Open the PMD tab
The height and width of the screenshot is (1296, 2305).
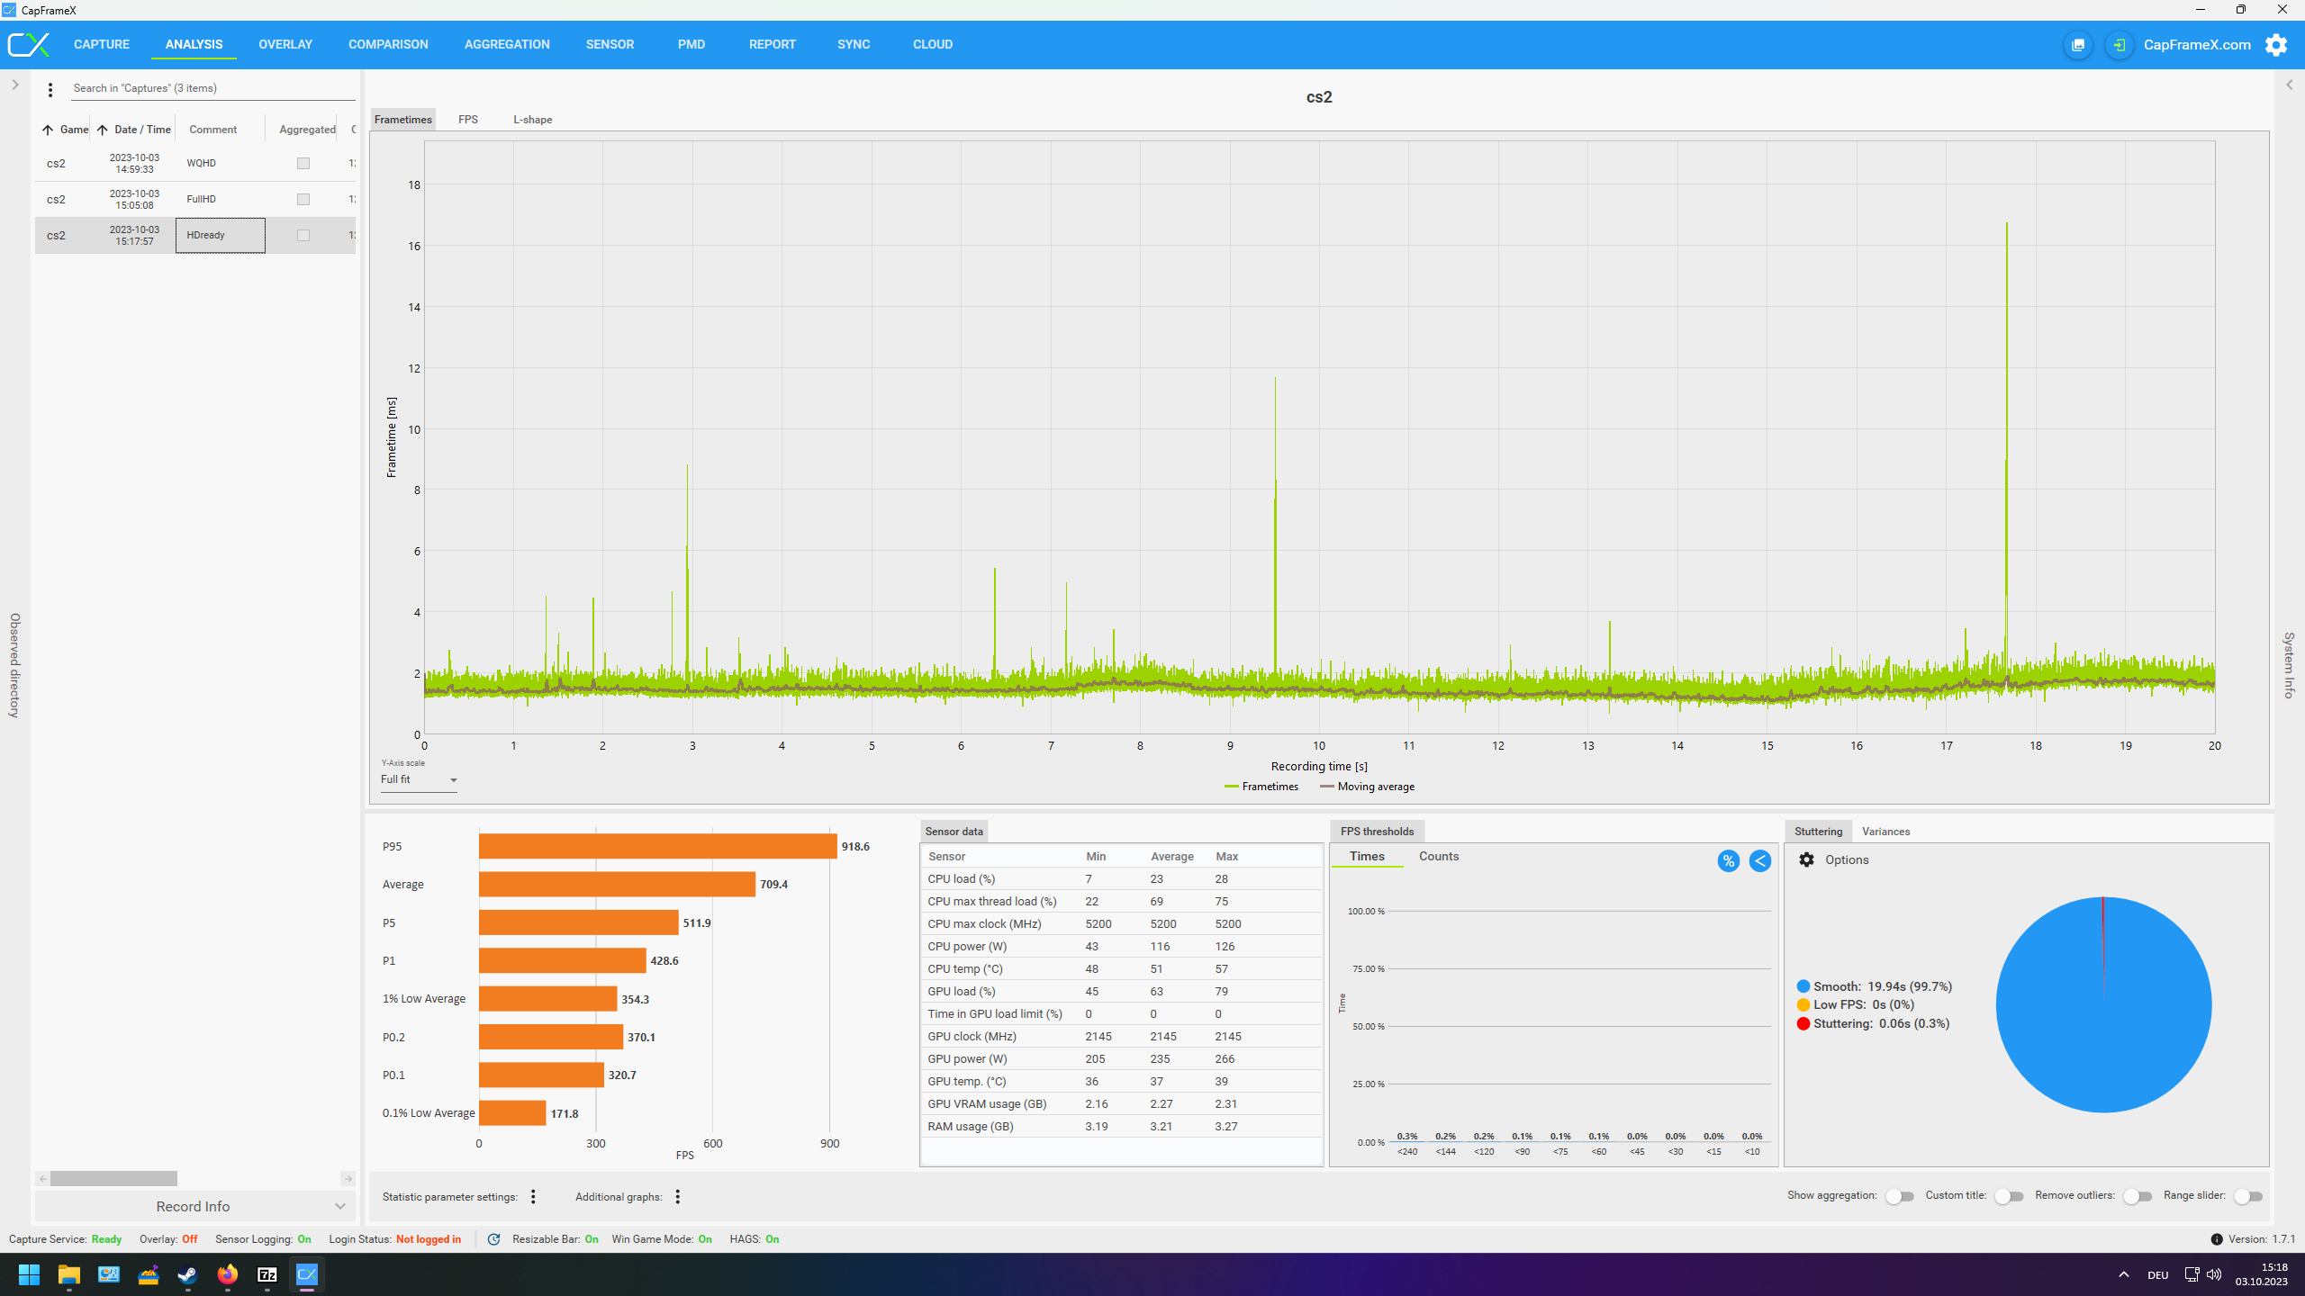[691, 44]
